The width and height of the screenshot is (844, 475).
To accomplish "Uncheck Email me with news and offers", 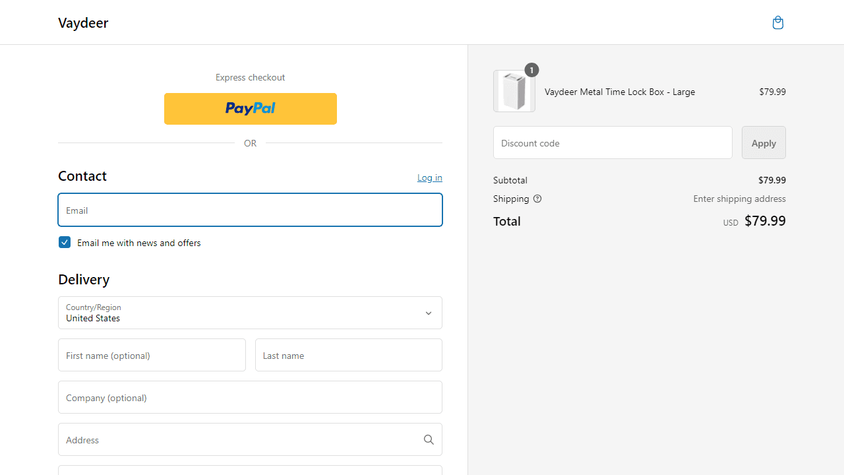I will coord(65,242).
